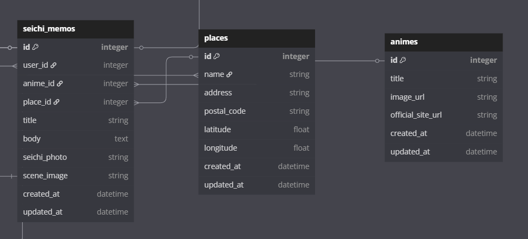This screenshot has width=528, height=239.
Task: Select the seichi_memos table header
Action: click(x=76, y=29)
